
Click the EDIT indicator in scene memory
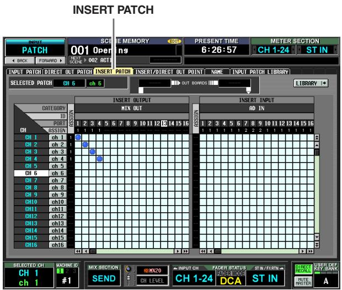coord(174,41)
